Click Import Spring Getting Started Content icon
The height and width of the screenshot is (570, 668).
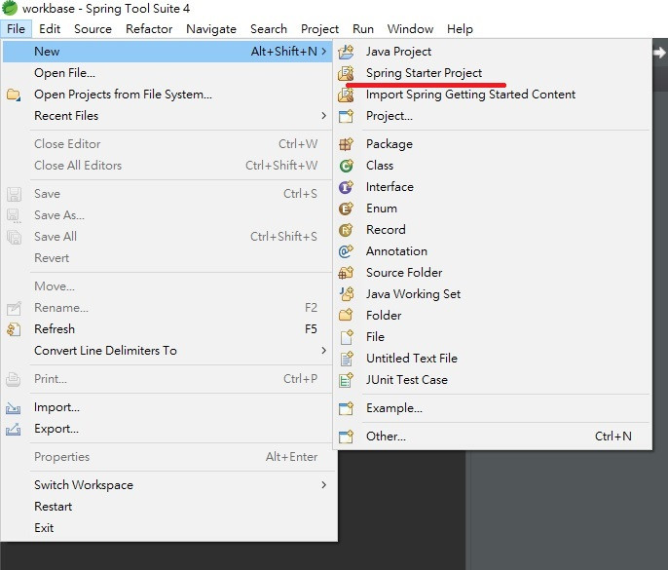pyautogui.click(x=346, y=95)
